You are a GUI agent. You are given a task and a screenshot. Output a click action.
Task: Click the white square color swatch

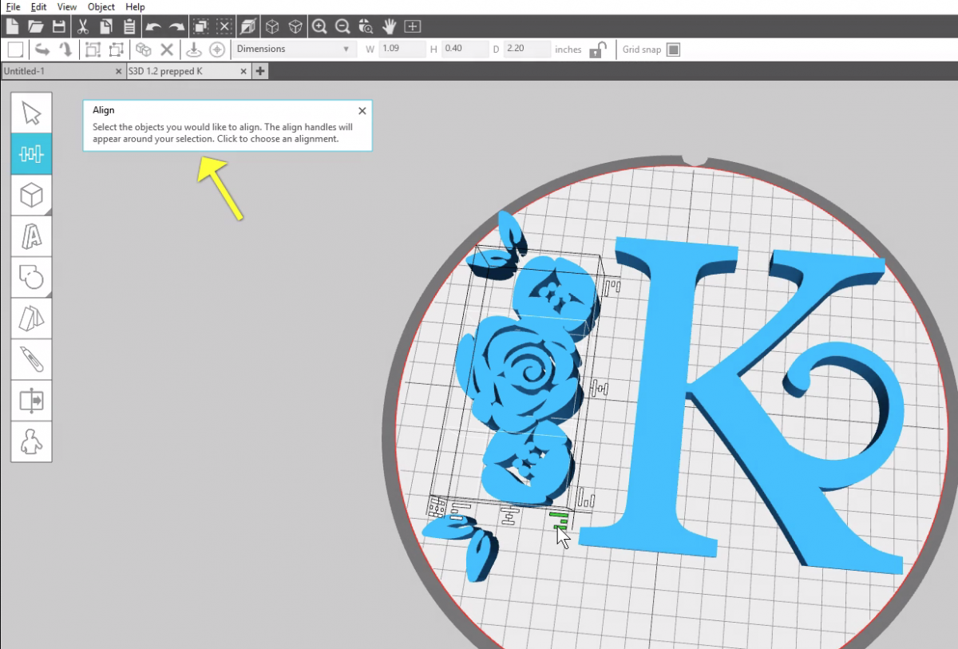(15, 49)
